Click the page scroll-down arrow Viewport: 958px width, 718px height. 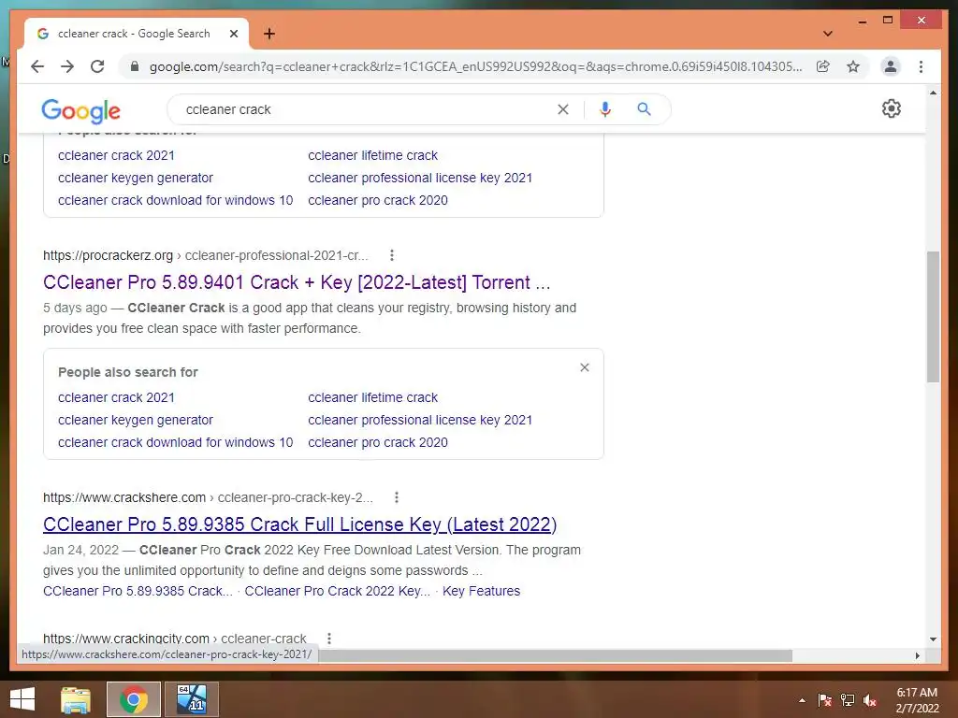pos(933,639)
